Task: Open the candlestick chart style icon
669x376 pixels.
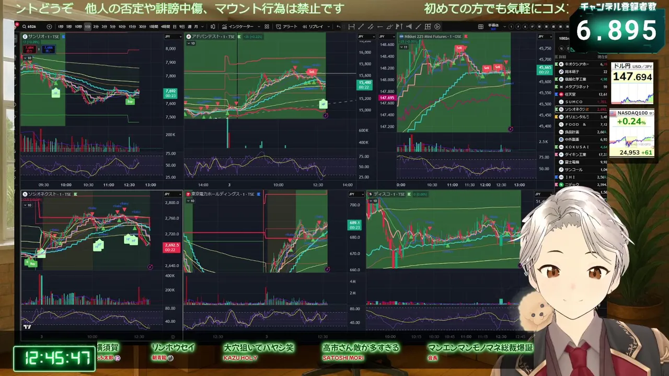Action: tap(213, 27)
